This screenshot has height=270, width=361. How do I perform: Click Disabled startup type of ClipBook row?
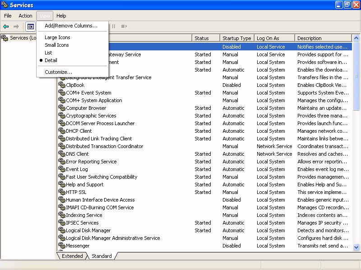[x=231, y=85]
